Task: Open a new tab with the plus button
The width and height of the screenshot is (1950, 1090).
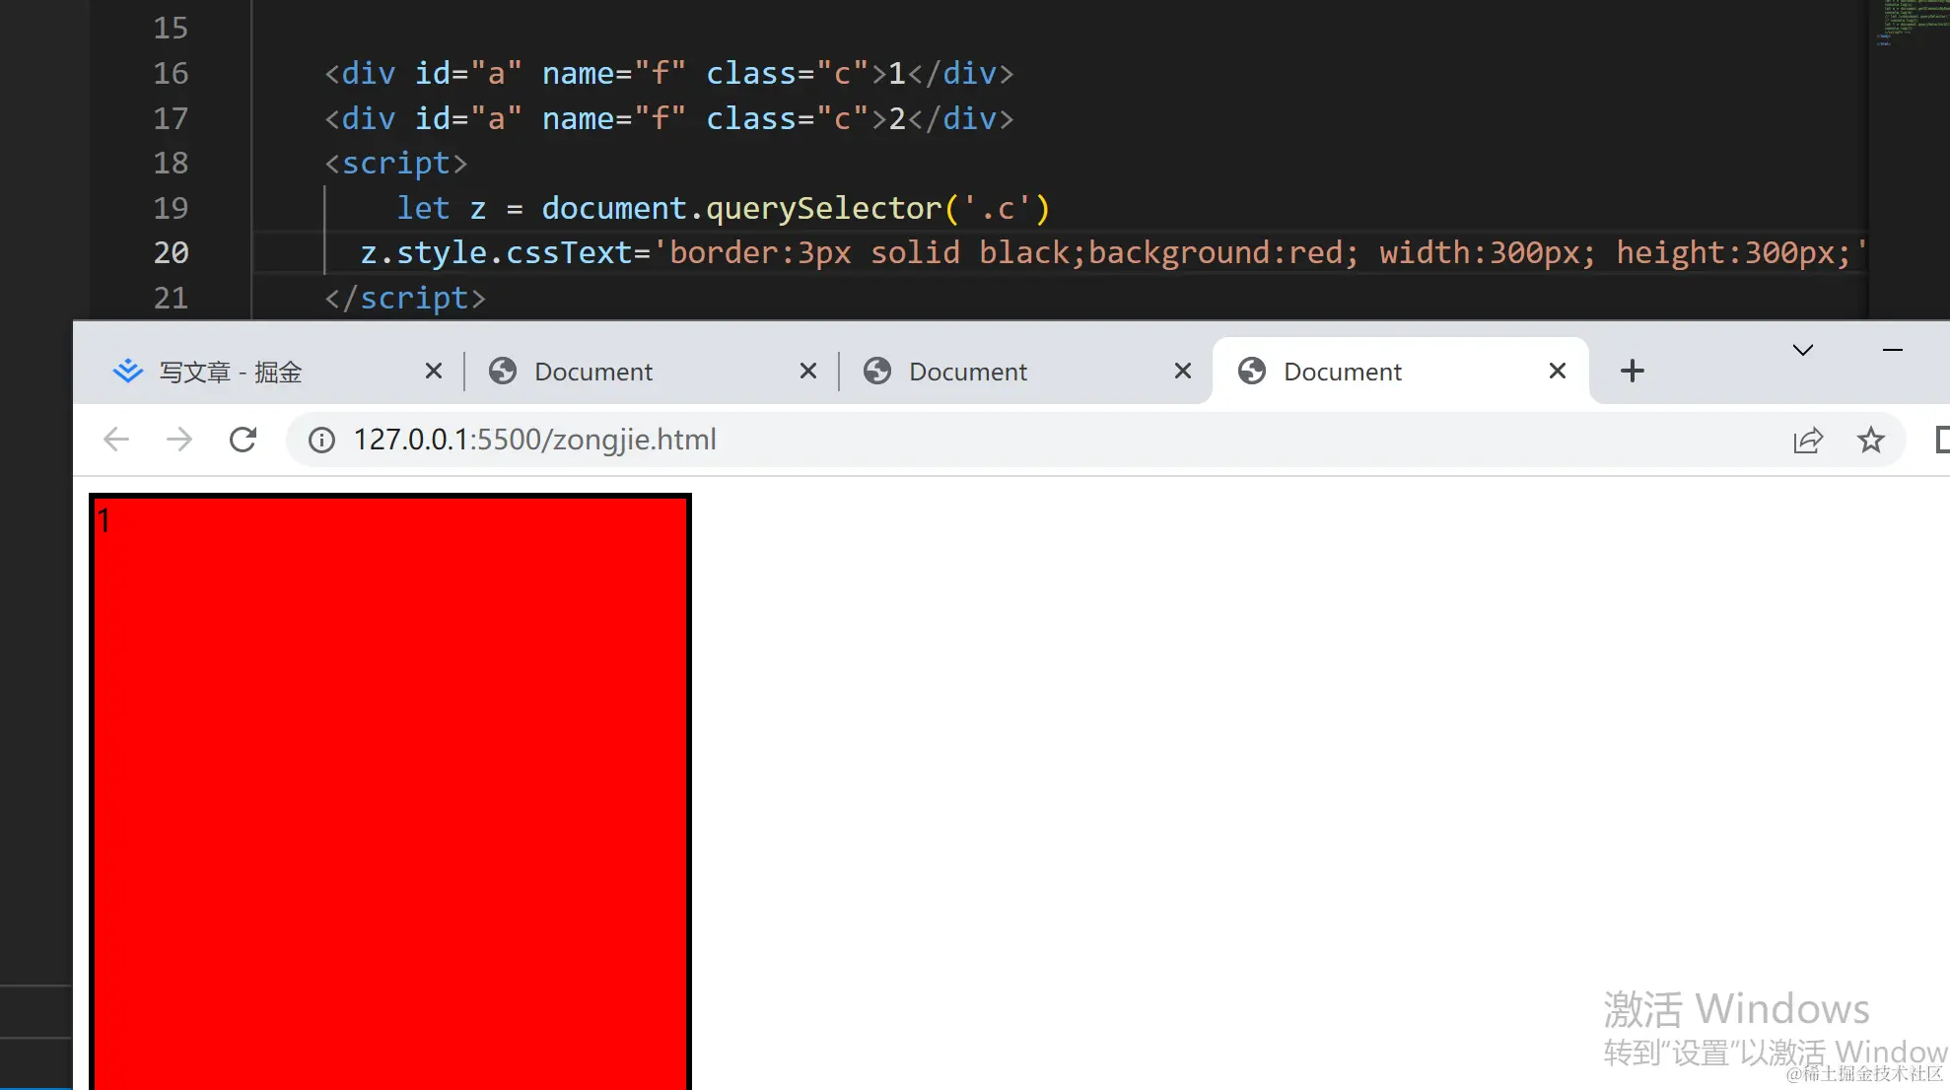Action: click(1632, 371)
